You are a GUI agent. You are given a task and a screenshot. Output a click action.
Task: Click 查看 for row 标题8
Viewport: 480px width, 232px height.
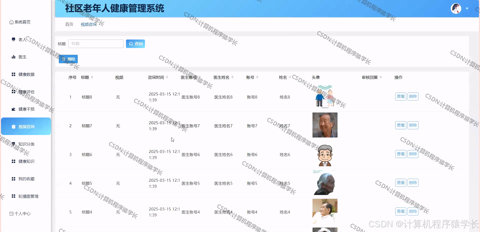[x=401, y=96]
